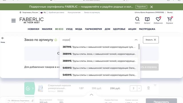Image resolution: width=183 pixels, height=103 pixels.
Task: Delete washing powder with the trash icon
Action: point(148,88)
